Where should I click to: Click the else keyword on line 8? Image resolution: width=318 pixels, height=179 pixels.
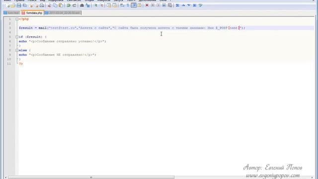[23, 50]
